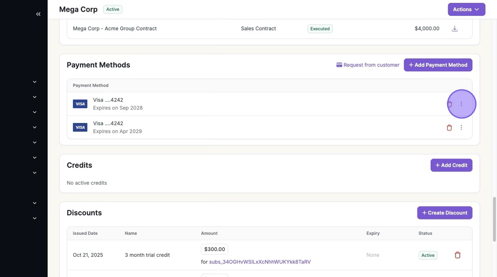
Task: Click the Mega Corp page title
Action: click(x=78, y=10)
